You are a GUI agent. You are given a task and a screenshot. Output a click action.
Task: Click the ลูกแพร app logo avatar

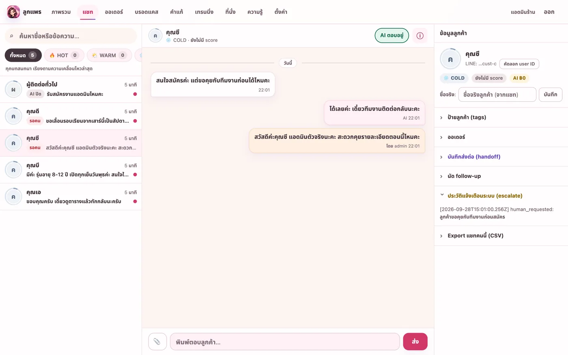13,12
